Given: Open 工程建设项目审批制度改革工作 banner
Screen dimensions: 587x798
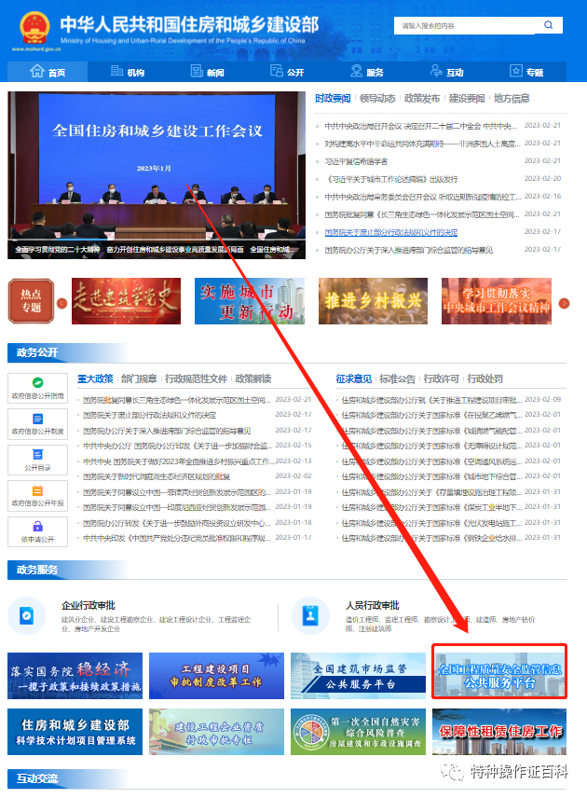Looking at the screenshot, I should click(x=217, y=676).
